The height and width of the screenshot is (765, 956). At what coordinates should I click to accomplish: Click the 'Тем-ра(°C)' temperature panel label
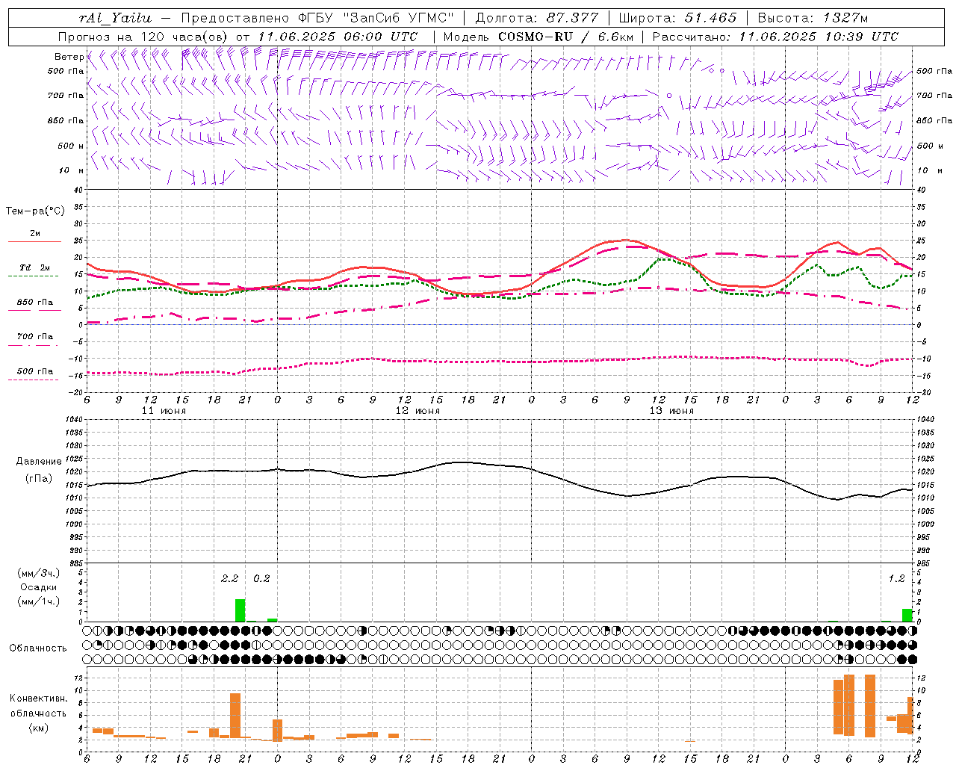(35, 211)
